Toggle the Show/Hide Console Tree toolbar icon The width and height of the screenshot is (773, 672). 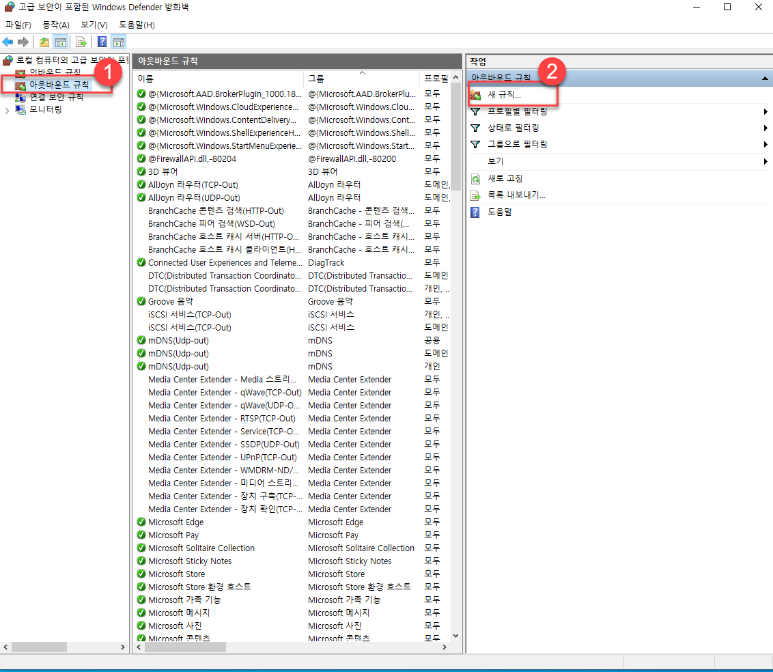pos(61,42)
